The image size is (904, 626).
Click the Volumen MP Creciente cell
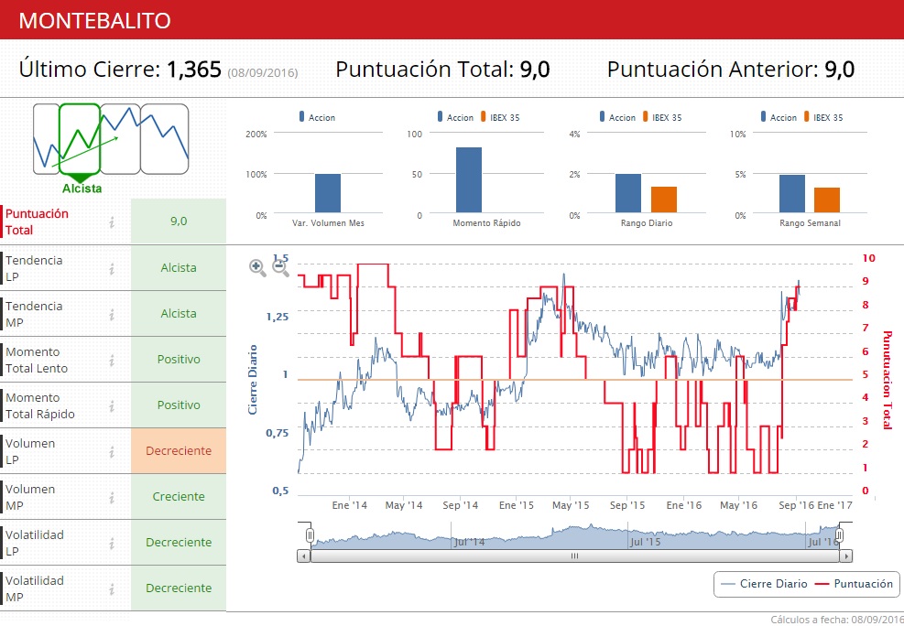point(179,497)
